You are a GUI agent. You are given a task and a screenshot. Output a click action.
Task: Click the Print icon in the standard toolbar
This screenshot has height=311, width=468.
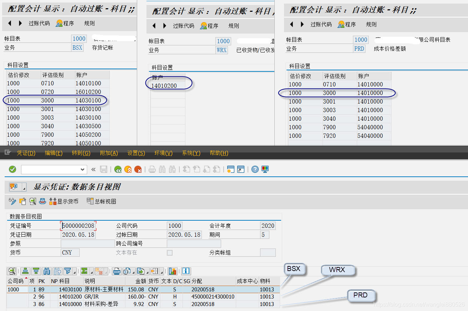click(152, 169)
